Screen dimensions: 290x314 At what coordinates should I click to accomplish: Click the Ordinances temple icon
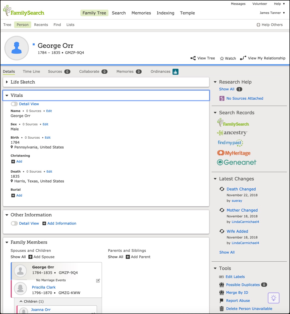point(176,72)
